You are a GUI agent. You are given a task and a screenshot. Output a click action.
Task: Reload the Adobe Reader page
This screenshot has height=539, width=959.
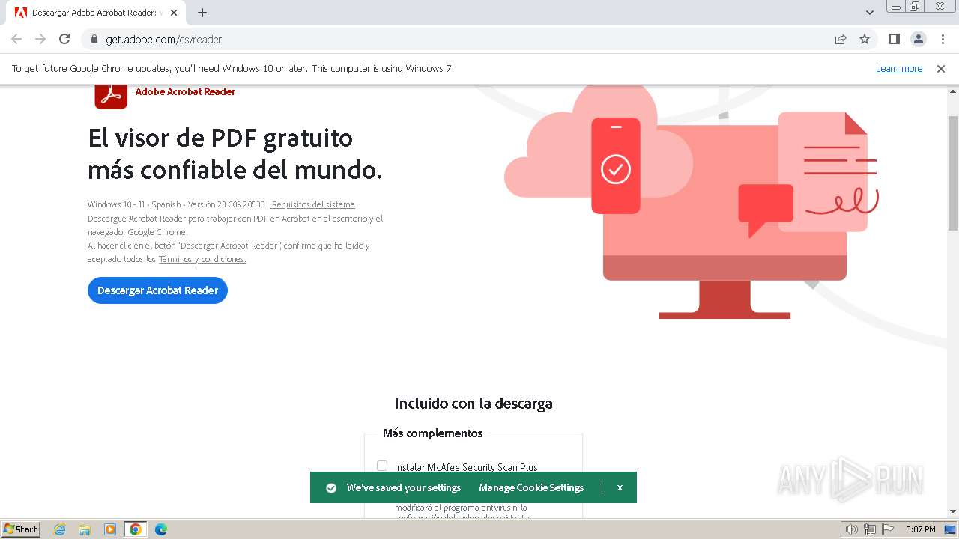(64, 39)
